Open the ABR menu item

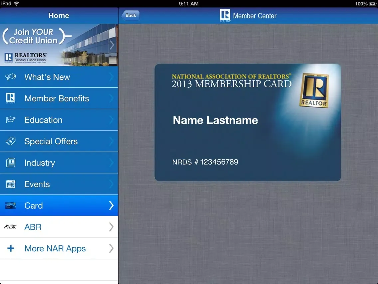[59, 227]
